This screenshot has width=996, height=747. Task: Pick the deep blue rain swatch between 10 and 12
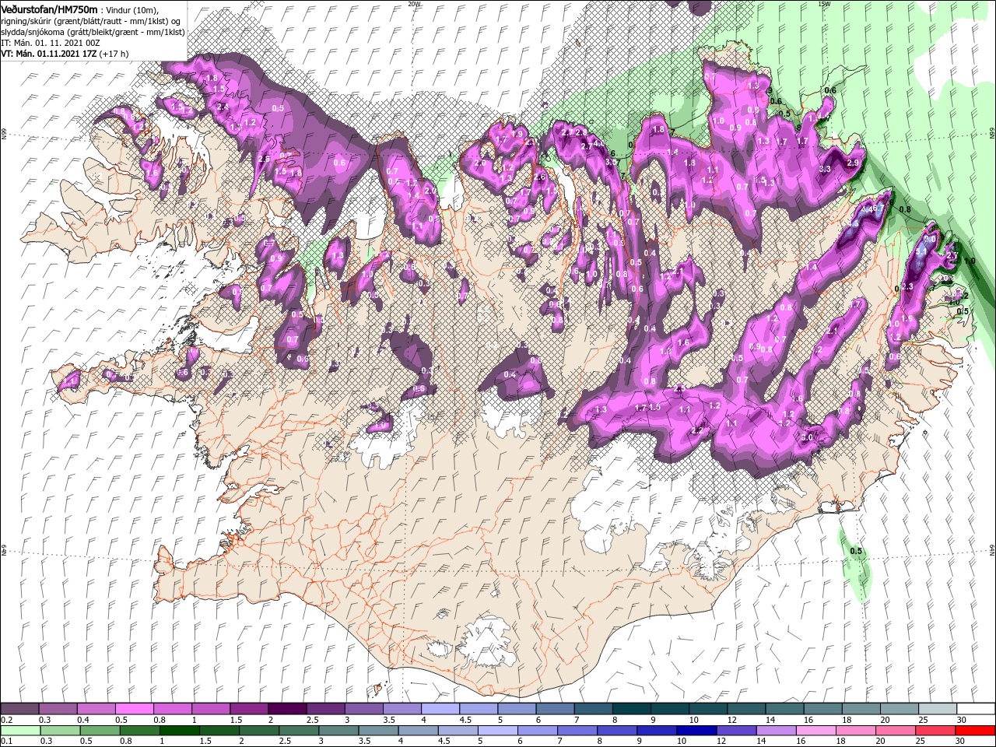coord(696,731)
